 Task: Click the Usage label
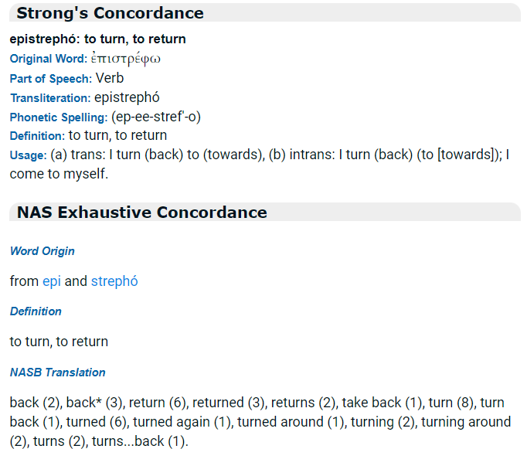29,155
